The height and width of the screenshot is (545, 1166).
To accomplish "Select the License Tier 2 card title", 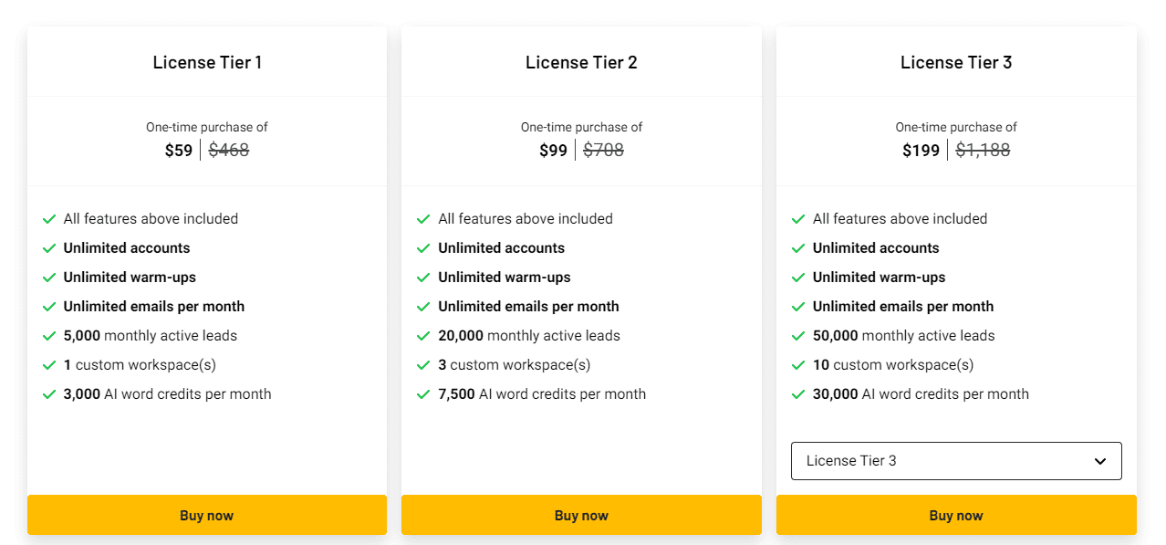I will [x=581, y=62].
